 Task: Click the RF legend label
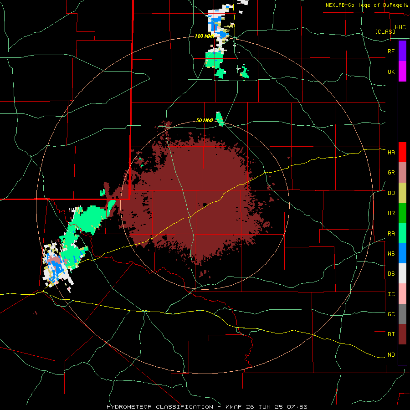click(x=391, y=51)
